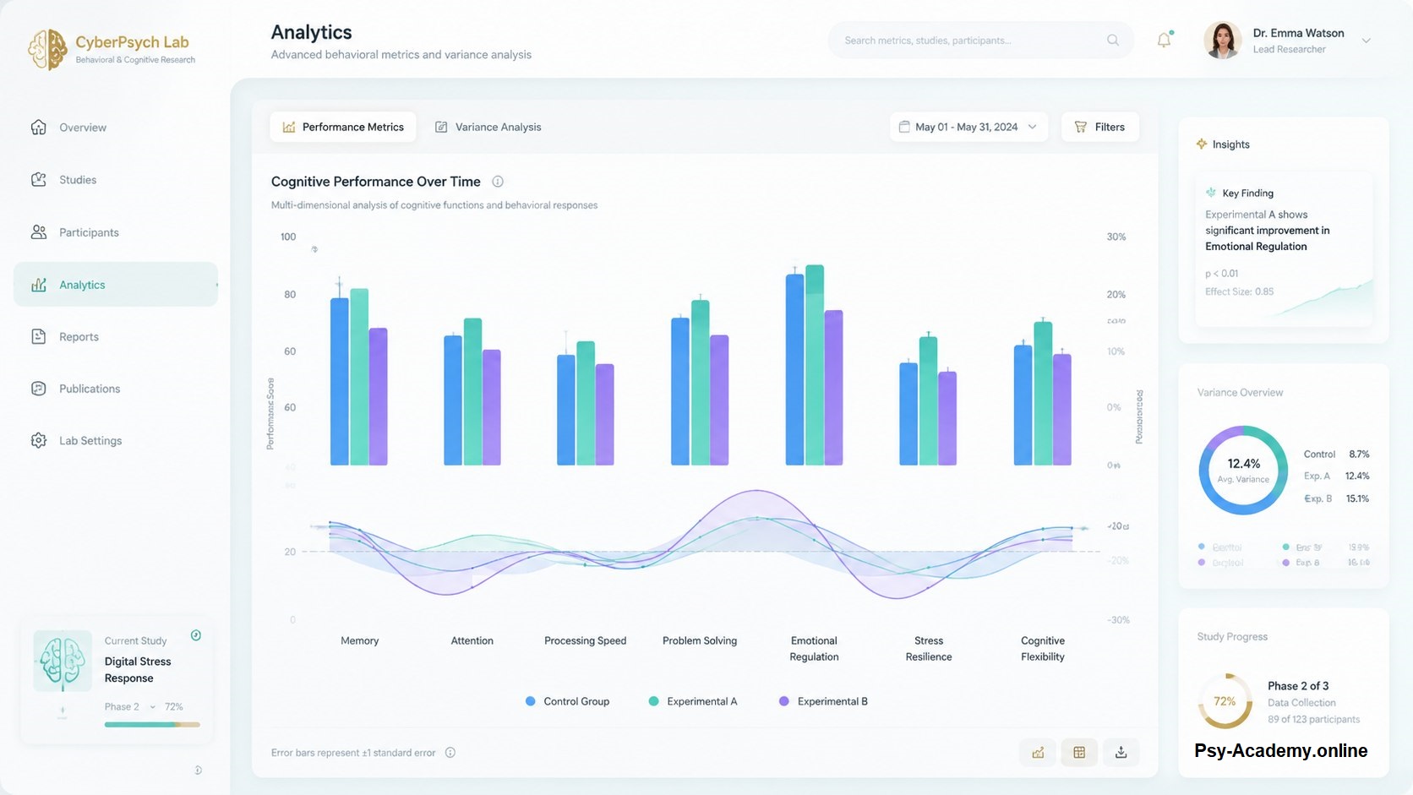Expand the Phase 2 dropdown in Current Study

[153, 707]
